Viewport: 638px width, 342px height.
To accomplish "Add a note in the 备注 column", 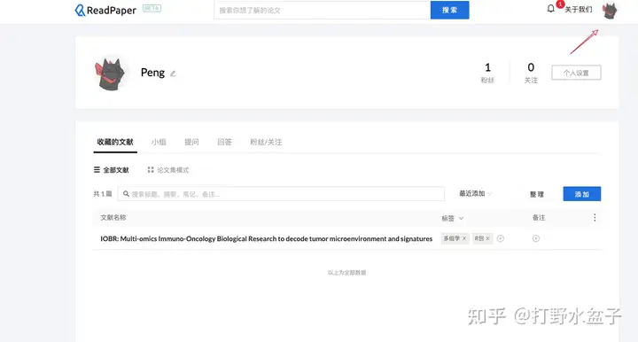I will tap(536, 238).
